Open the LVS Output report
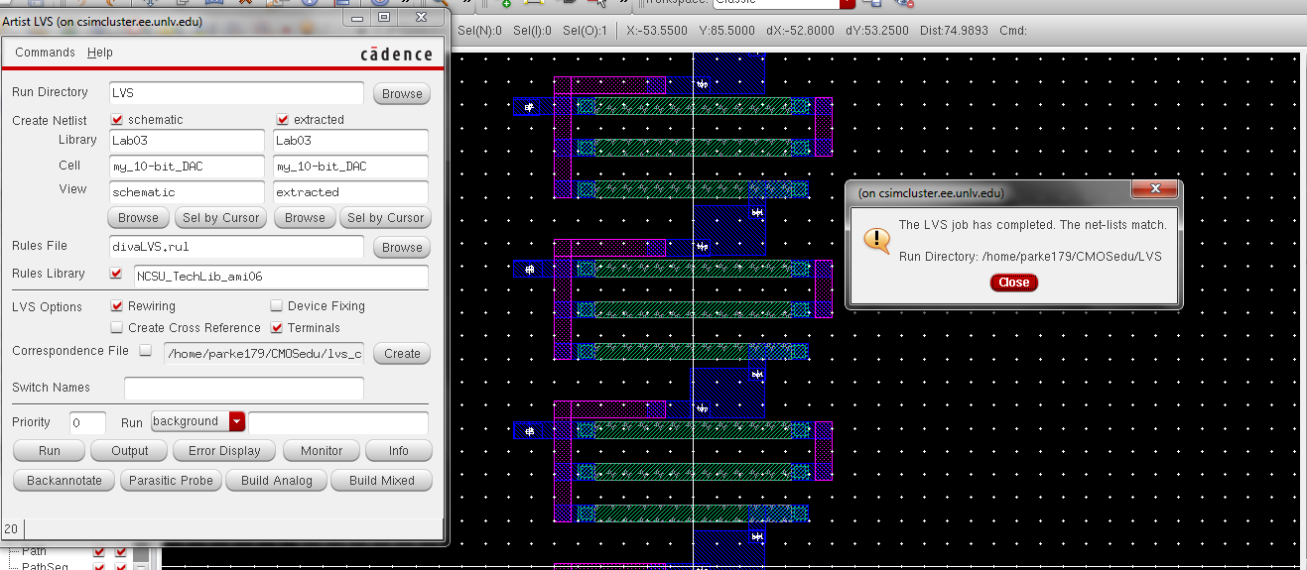This screenshot has height=570, width=1307. (x=129, y=451)
